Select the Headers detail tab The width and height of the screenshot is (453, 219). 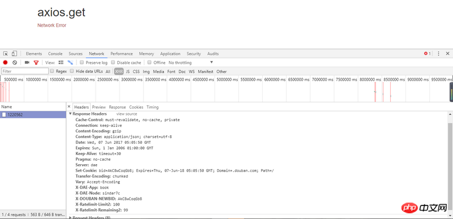pos(82,107)
